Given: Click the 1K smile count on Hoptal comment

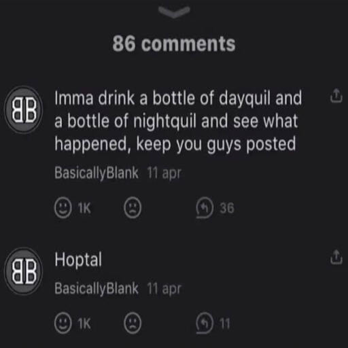Looking at the screenshot, I should (x=84, y=324).
